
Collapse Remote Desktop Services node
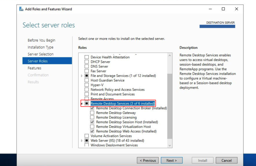click(x=82, y=104)
